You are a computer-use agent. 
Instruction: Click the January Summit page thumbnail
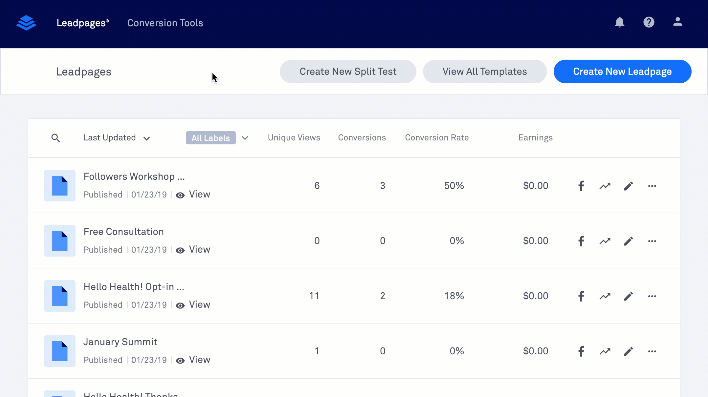(x=60, y=351)
